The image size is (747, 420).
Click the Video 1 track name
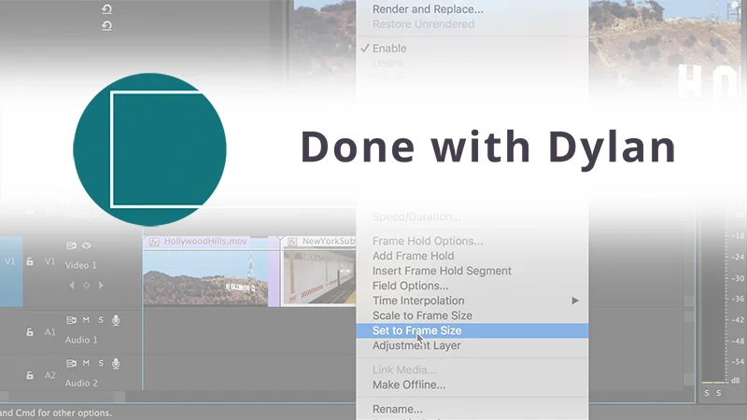point(81,265)
